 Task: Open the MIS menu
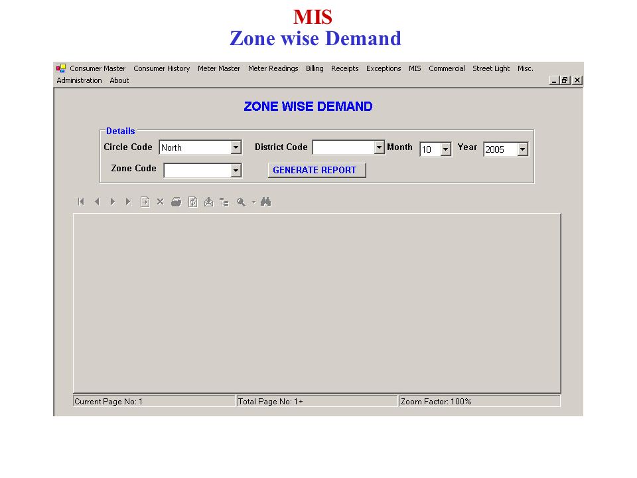(x=415, y=68)
